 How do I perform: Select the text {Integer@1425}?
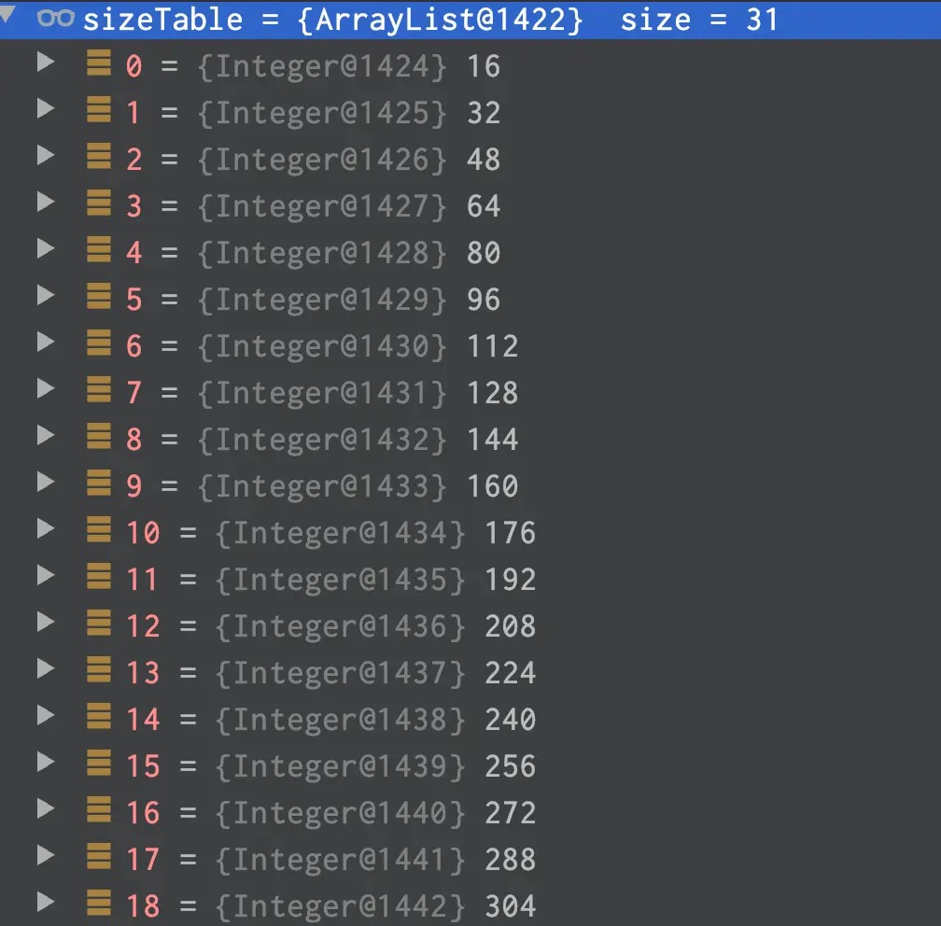tap(322, 113)
